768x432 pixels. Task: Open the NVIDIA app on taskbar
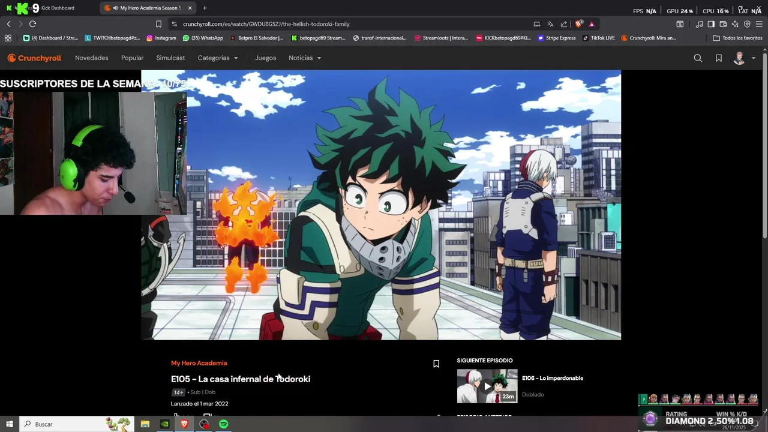click(x=164, y=424)
